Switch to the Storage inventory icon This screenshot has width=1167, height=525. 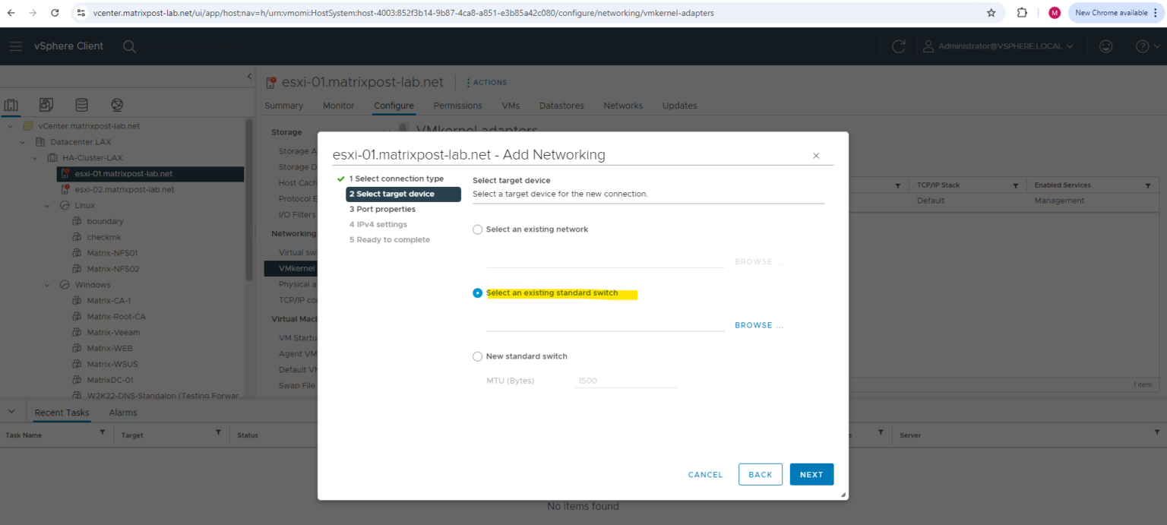pos(81,104)
